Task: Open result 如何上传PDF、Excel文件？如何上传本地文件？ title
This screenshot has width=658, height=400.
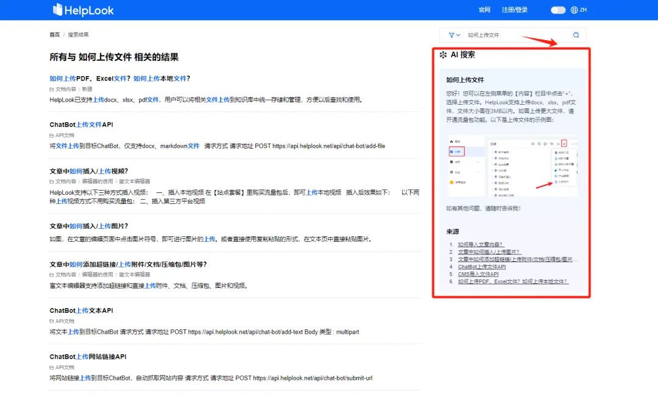Action: click(119, 79)
